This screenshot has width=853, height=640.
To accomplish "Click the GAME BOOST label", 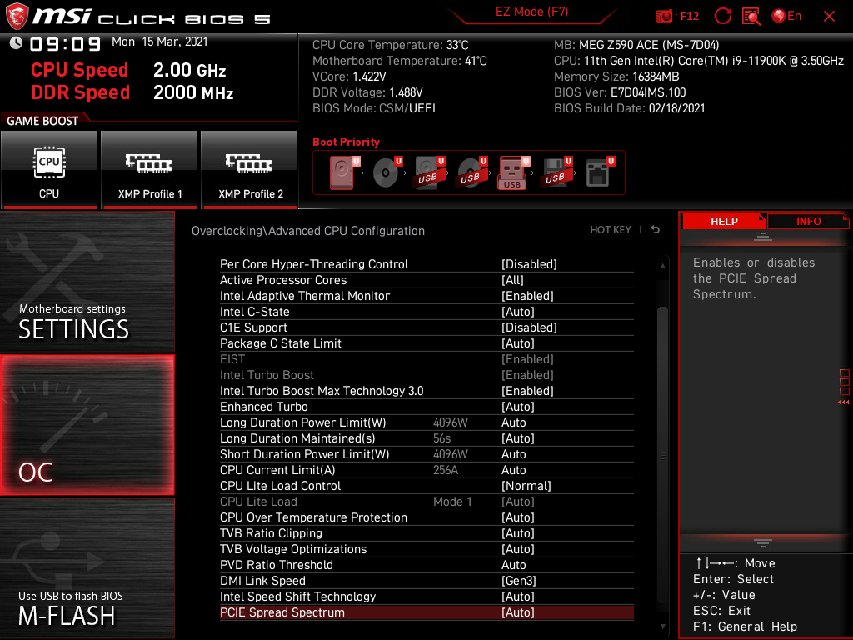I will 42,121.
